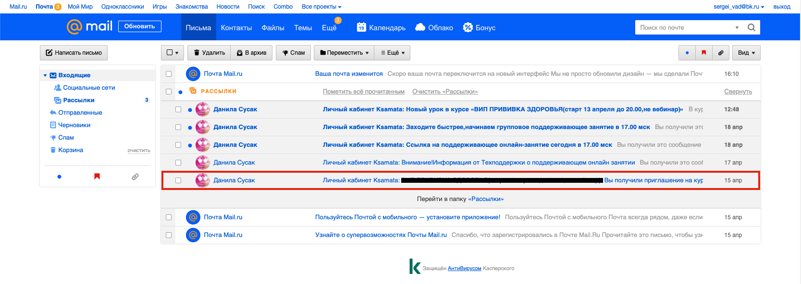Select checkbox of 'Заходите быстрее' email

point(178,127)
